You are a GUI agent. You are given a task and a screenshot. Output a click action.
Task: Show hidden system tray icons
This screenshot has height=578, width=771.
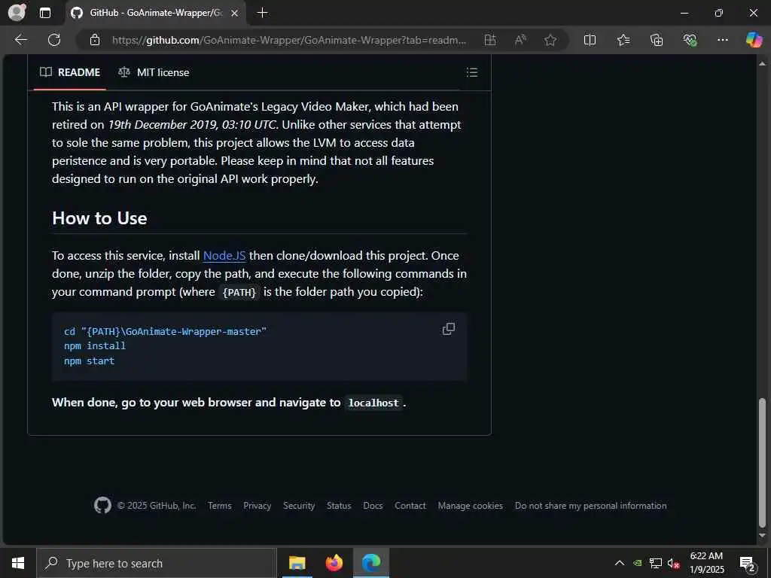(x=620, y=563)
